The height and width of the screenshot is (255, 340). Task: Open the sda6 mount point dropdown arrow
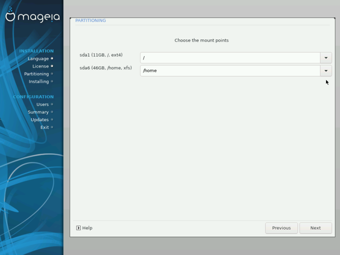(x=326, y=71)
